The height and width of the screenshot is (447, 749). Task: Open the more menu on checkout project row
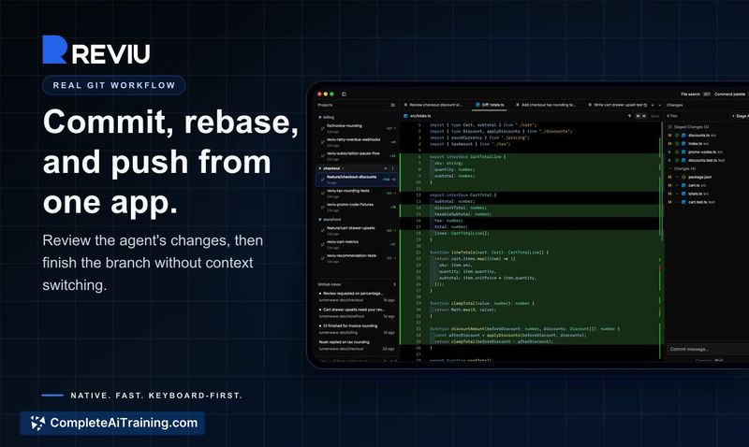point(393,168)
